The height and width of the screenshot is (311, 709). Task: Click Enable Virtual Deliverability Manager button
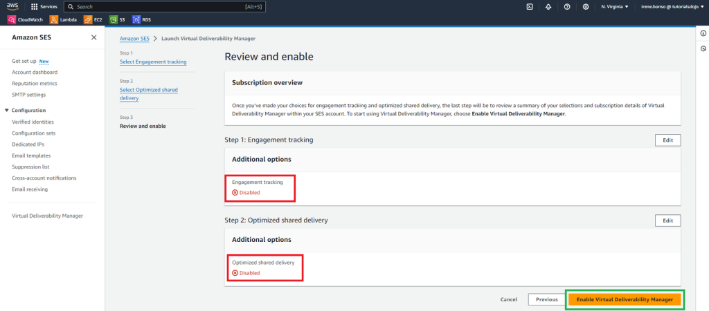click(625, 299)
